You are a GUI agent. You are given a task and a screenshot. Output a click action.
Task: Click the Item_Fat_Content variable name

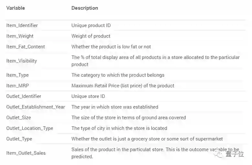25,47
